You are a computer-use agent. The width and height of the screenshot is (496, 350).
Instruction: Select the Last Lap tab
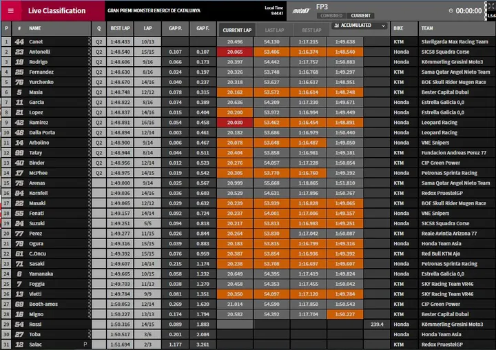click(x=274, y=30)
